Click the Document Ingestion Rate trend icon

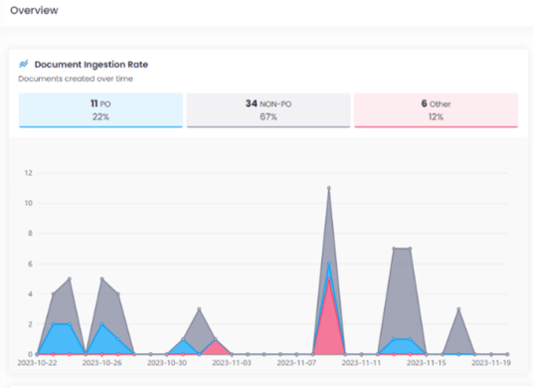[x=24, y=64]
